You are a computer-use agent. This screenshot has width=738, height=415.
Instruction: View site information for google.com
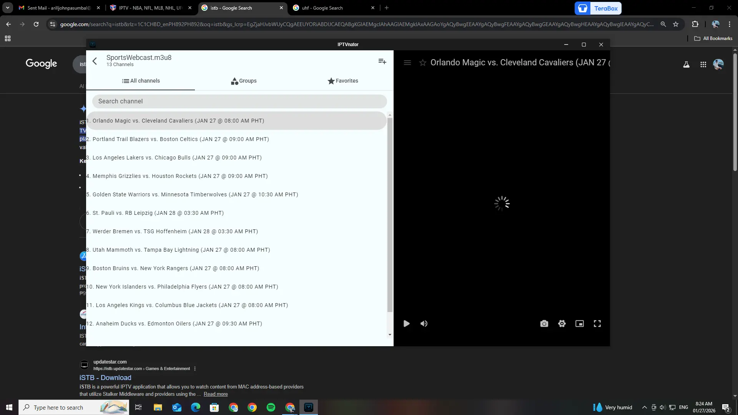tap(53, 24)
